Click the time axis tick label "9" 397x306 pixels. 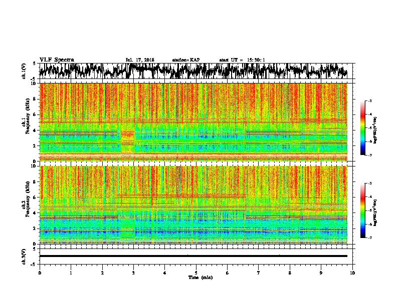pyautogui.click(x=321, y=273)
